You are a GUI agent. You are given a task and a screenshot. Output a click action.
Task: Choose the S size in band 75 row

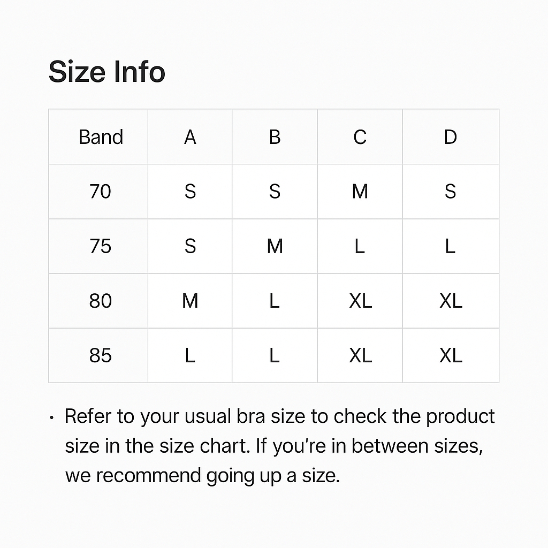(190, 246)
